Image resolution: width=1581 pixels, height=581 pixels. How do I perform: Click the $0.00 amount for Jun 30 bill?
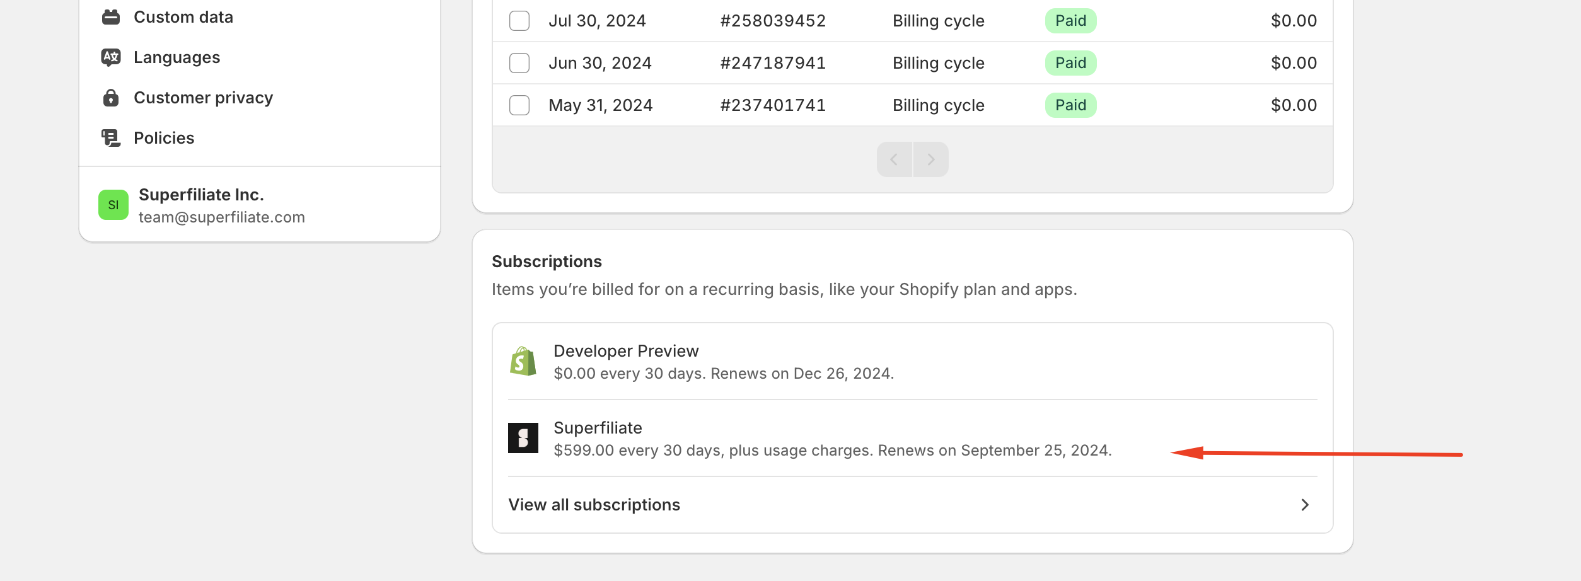point(1294,63)
